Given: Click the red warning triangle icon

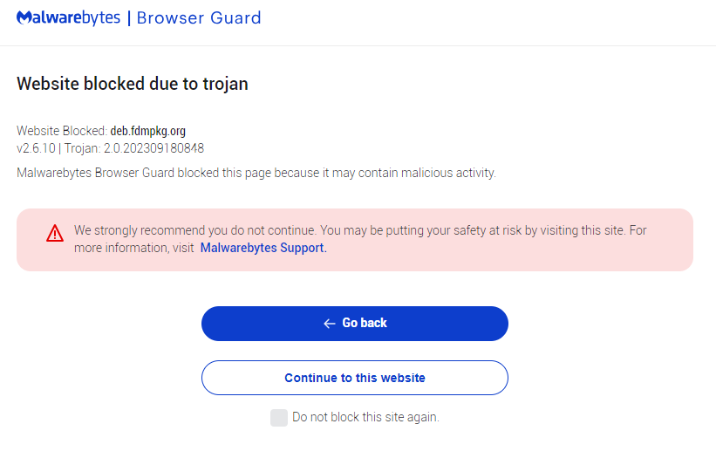Looking at the screenshot, I should [x=55, y=233].
